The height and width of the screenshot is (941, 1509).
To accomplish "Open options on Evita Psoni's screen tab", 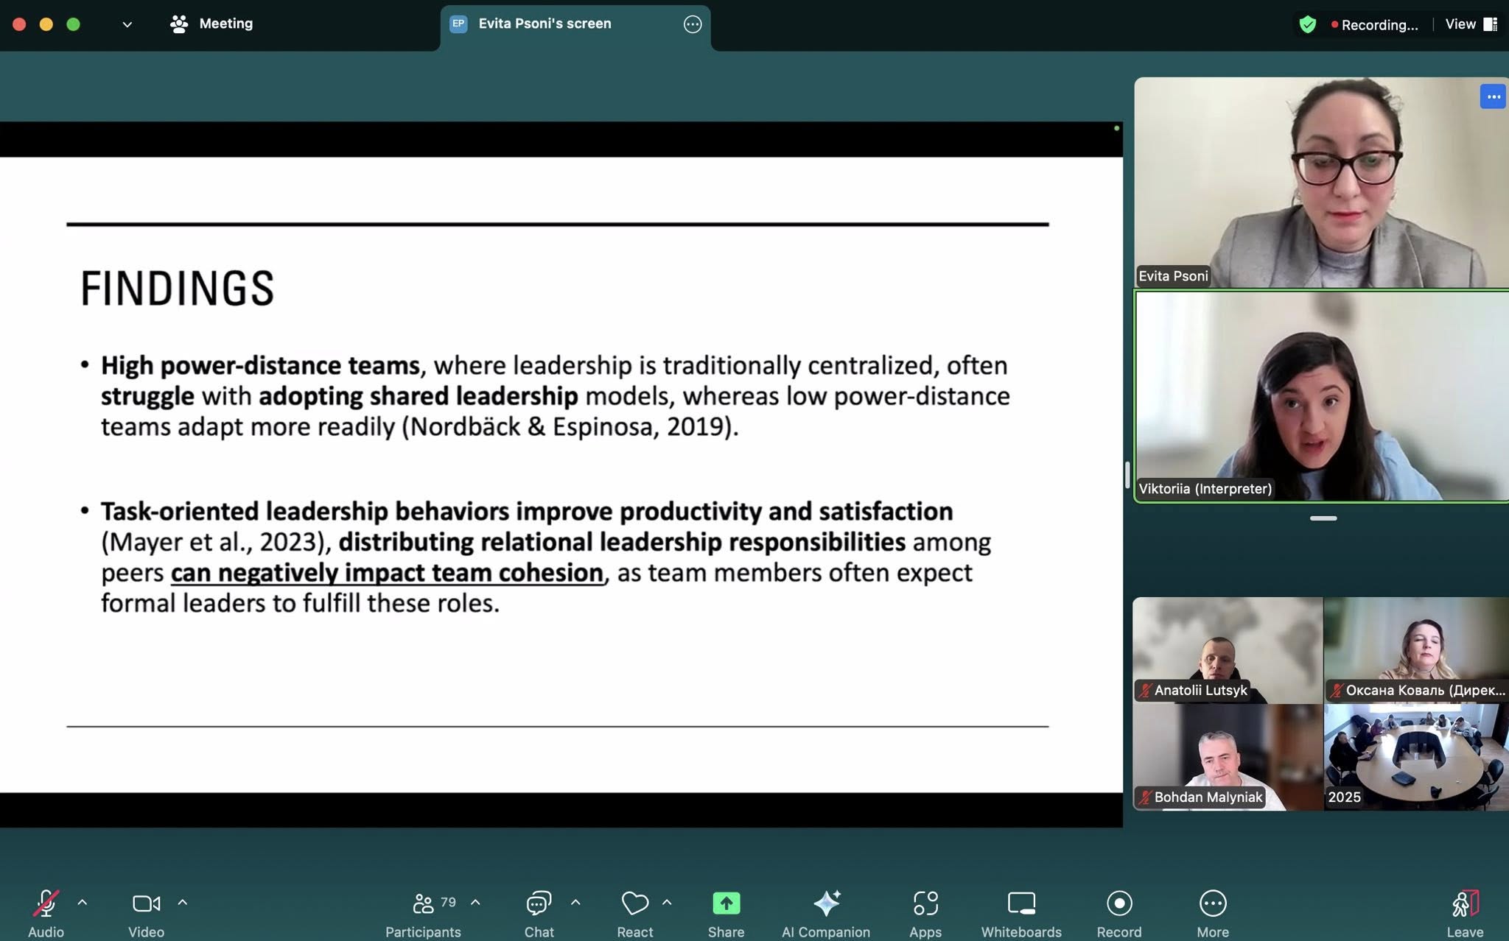I will click(x=692, y=24).
